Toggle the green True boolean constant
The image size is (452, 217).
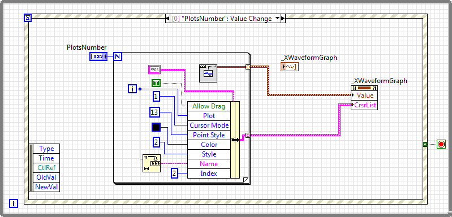156,83
